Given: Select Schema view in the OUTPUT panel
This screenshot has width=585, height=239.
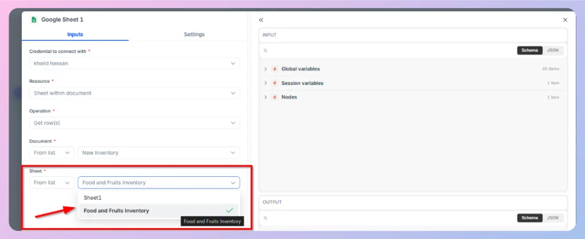Looking at the screenshot, I should tap(530, 218).
